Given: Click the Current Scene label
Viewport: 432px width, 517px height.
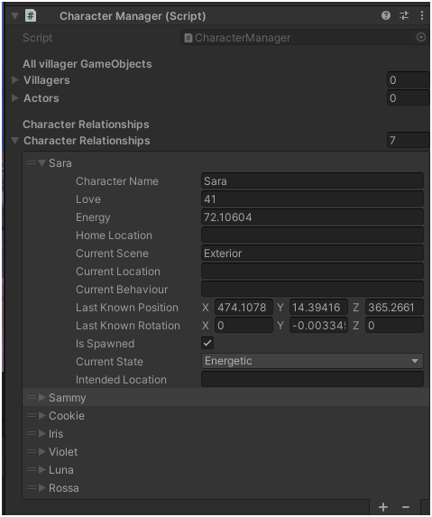Looking at the screenshot, I should (x=112, y=254).
